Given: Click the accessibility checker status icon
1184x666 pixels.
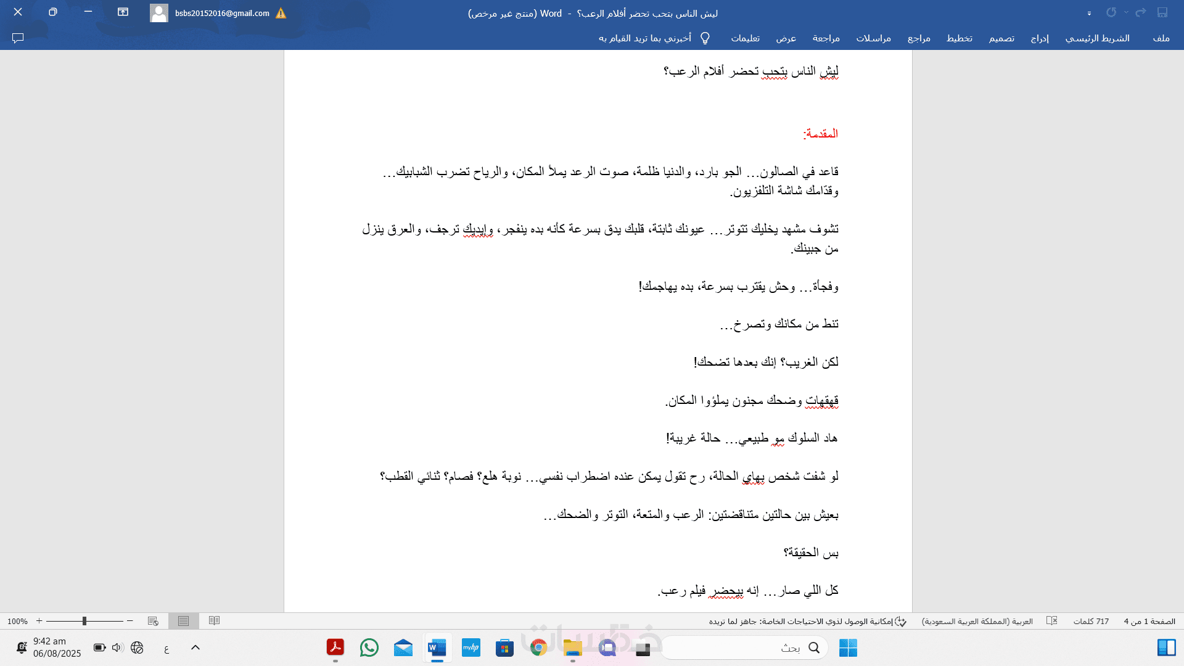Looking at the screenshot, I should [901, 622].
